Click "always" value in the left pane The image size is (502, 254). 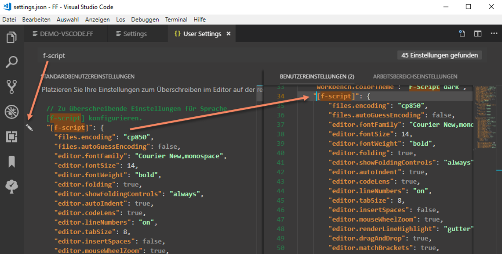185,194
